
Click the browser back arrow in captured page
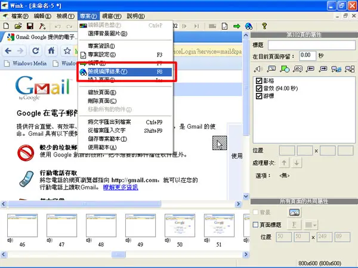tap(8, 51)
